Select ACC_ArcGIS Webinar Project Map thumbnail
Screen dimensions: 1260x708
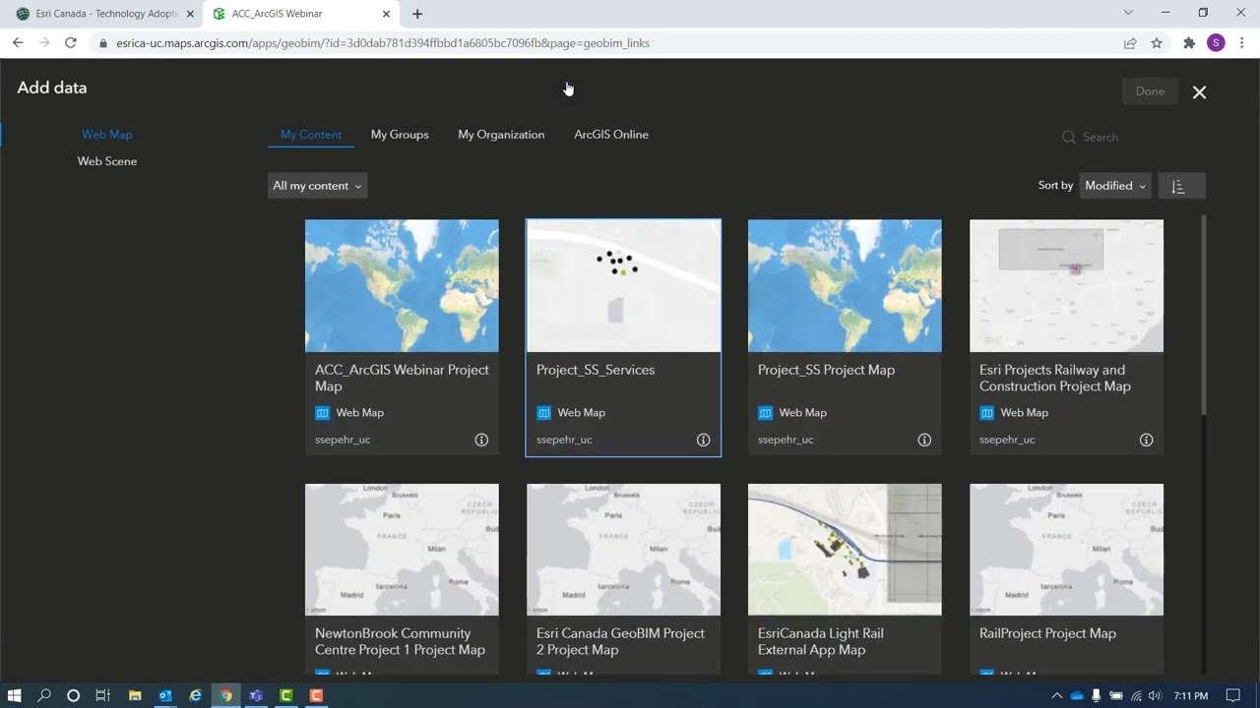[402, 285]
